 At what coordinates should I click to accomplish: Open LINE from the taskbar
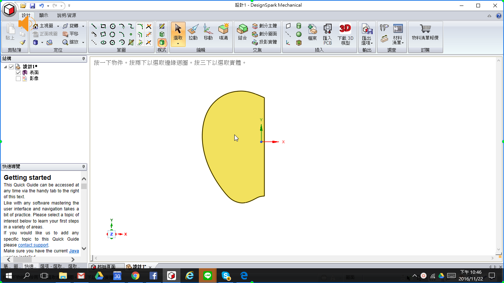208,276
